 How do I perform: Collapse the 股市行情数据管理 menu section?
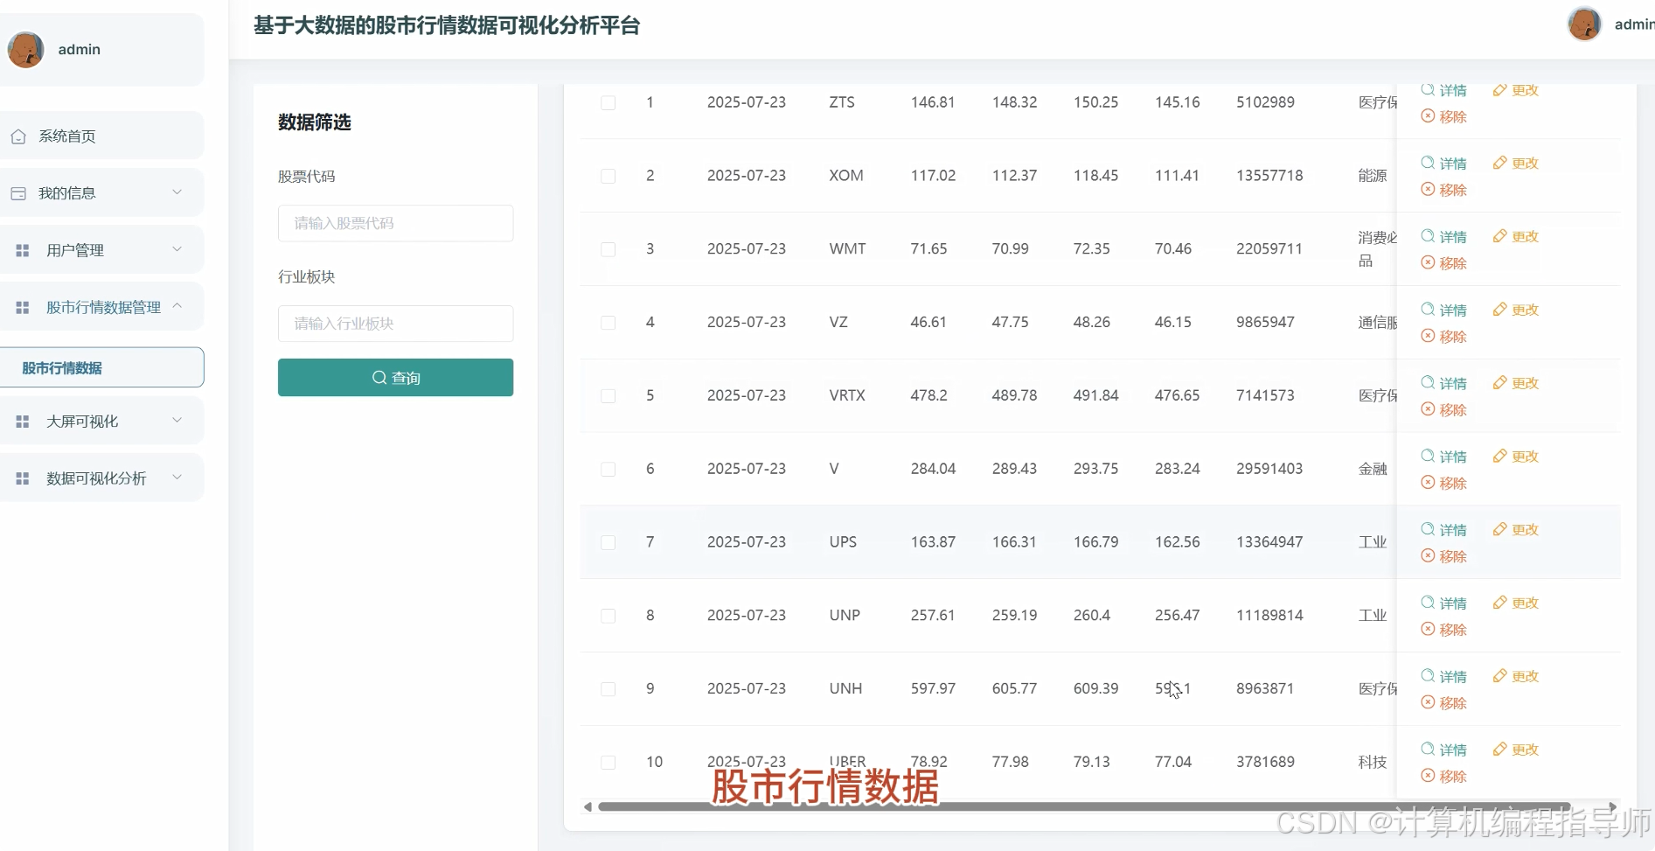coord(103,307)
